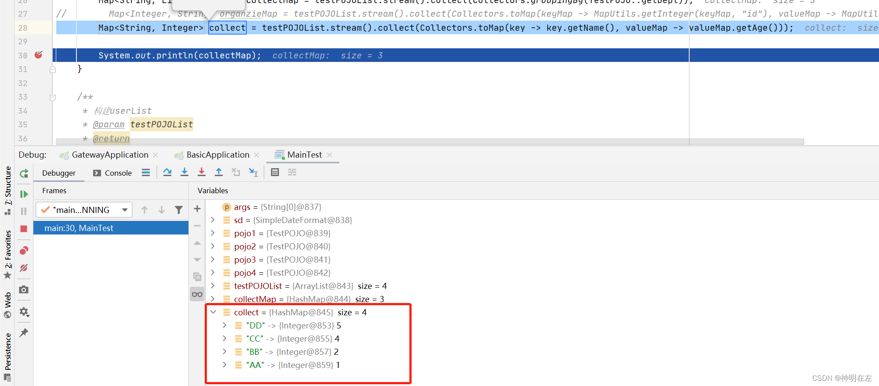The image size is (879, 386).
Task: Pin the debug tab
Action: [24, 333]
